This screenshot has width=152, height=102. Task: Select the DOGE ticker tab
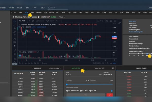(122, 12)
